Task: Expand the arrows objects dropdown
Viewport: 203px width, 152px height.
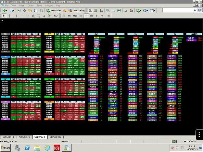Action: pos(58,16)
